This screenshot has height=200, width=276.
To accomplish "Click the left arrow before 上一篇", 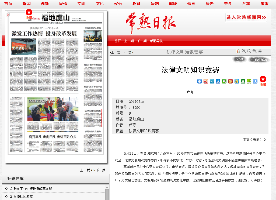I will [110, 52].
